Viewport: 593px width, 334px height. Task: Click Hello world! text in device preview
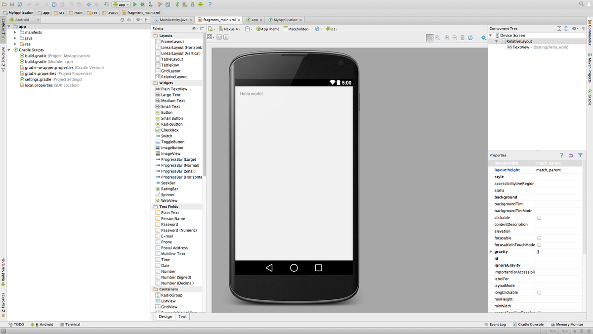tap(252, 94)
